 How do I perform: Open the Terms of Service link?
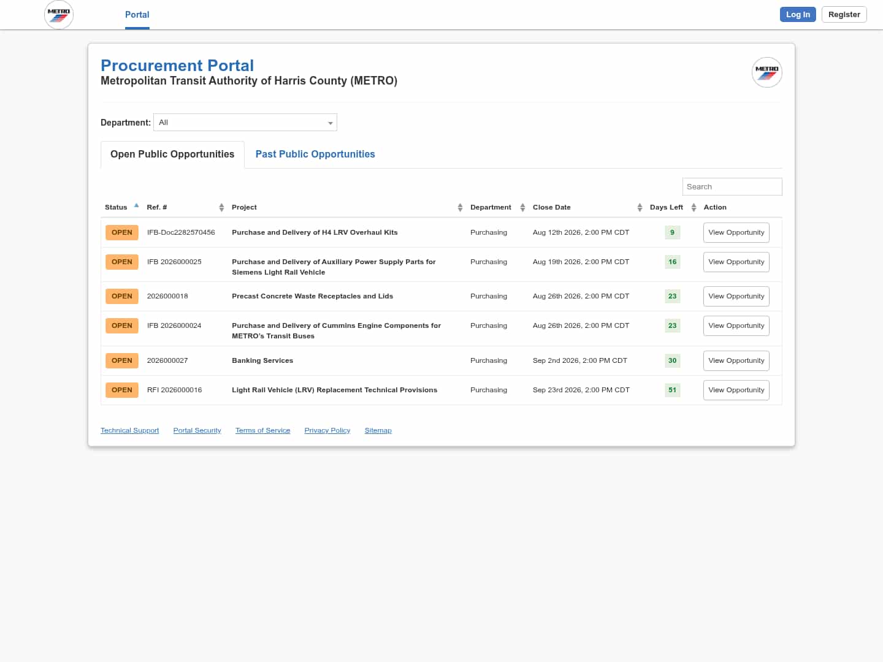tap(263, 430)
